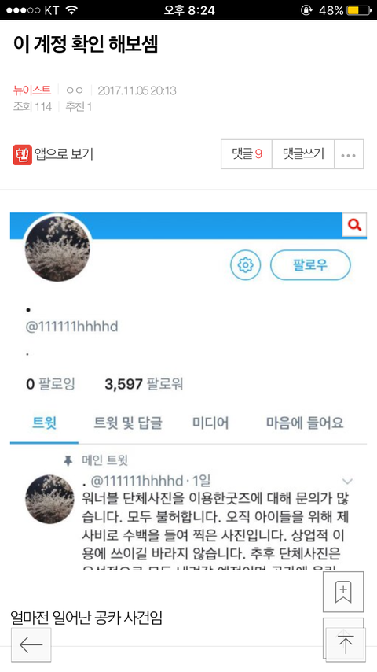The width and height of the screenshot is (377, 672).
Task: Tap the red Pann app icon
Action: [22, 155]
